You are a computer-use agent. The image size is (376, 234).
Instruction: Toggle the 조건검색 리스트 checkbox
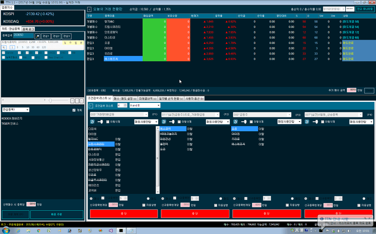click(91, 106)
